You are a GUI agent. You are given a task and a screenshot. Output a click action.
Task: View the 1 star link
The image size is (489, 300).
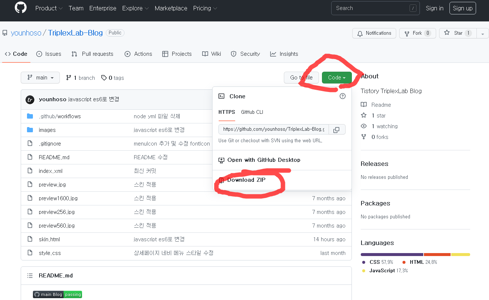[x=378, y=116]
